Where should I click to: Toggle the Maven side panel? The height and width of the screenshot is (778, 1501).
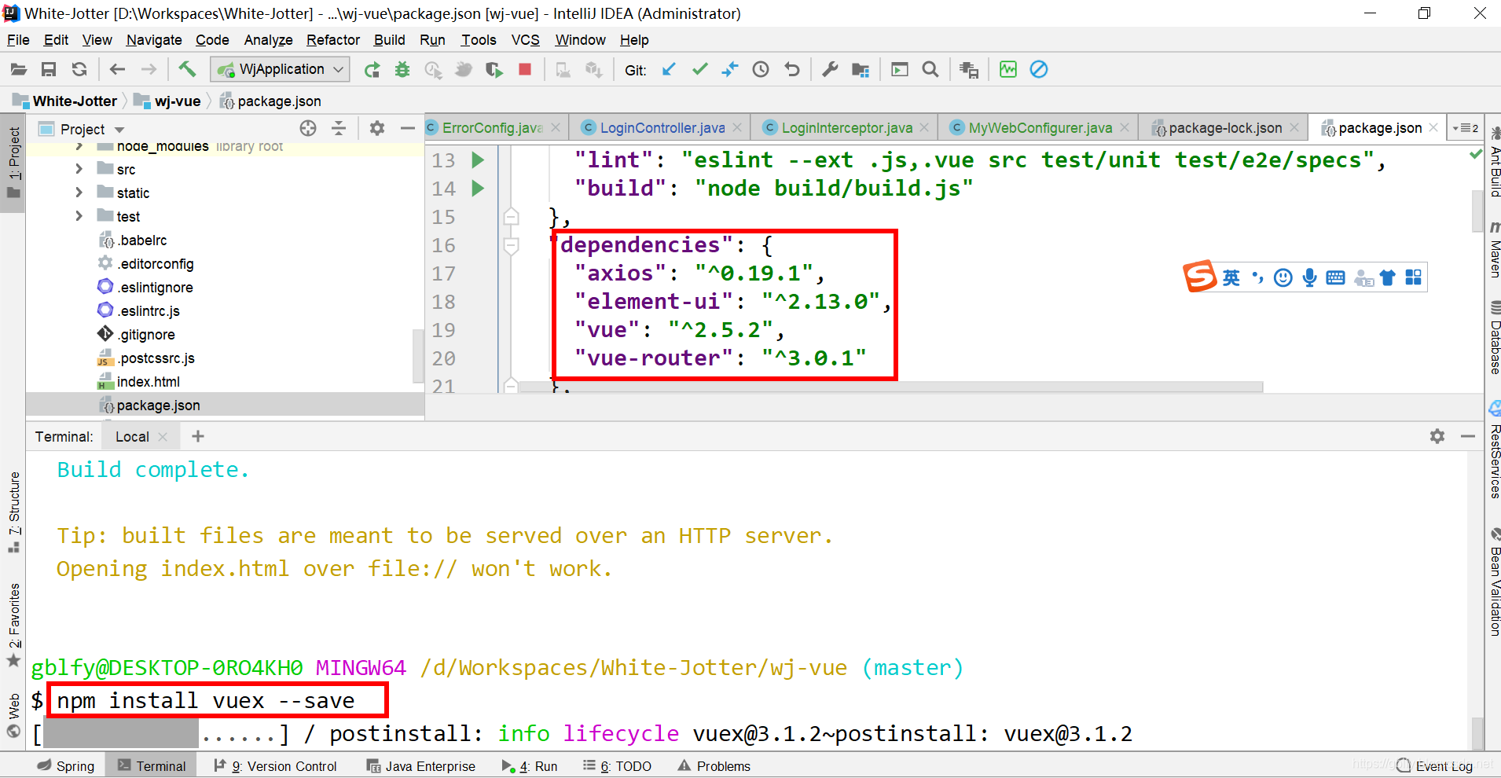[1494, 250]
